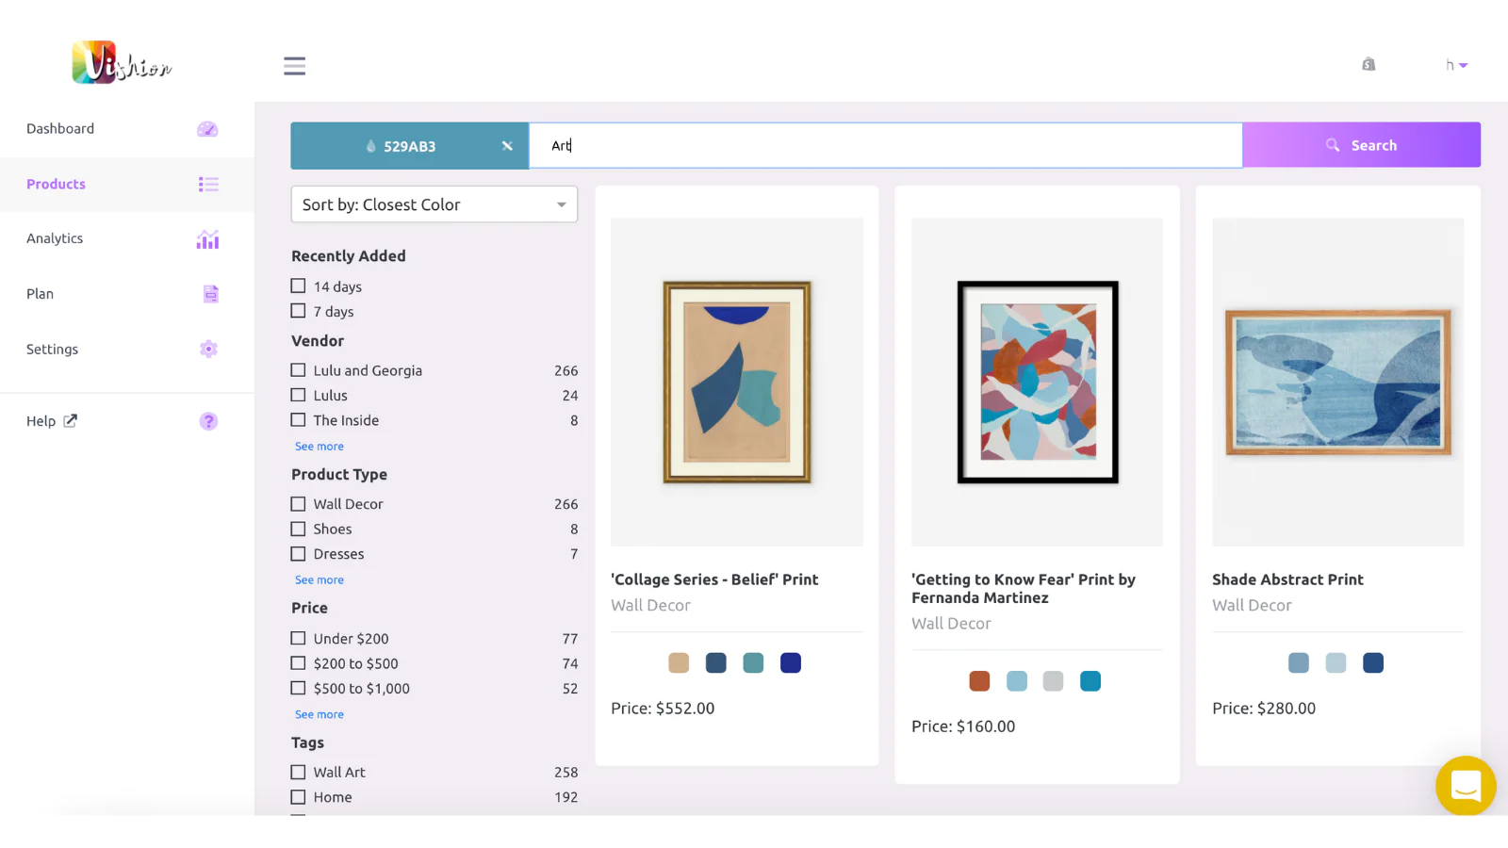Open the Products menu item

coord(57,185)
